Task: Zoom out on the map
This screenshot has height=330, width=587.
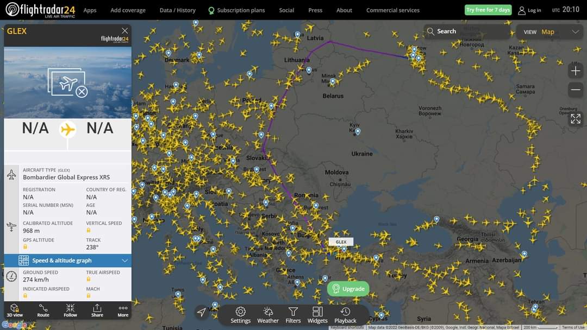Action: tap(576, 90)
